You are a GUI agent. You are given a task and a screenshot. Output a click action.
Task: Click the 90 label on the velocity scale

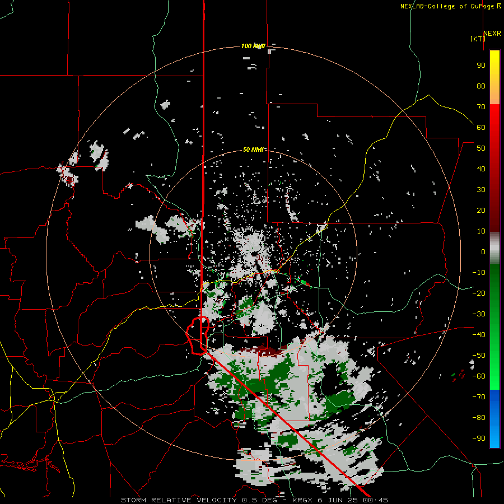coord(481,66)
